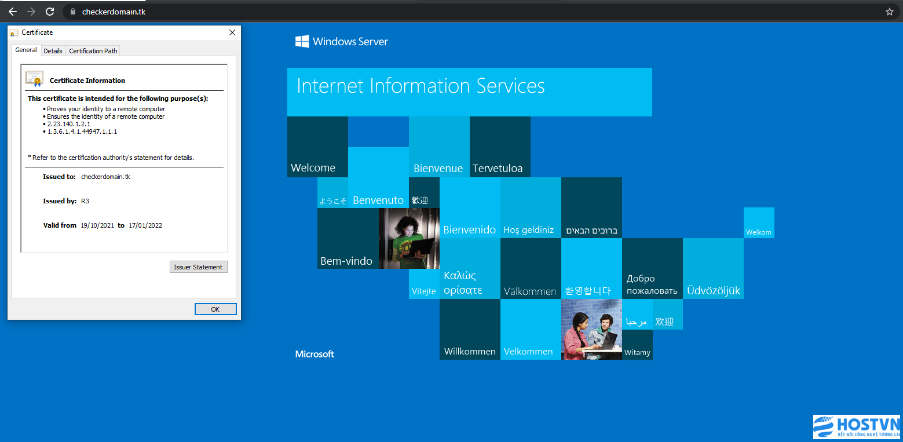The height and width of the screenshot is (442, 903).
Task: Click the Hoş geldiniz tile
Action: tap(531, 207)
